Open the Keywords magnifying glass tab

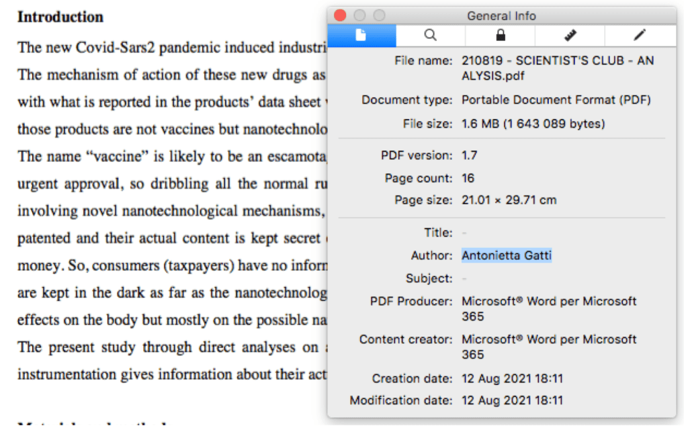point(431,36)
